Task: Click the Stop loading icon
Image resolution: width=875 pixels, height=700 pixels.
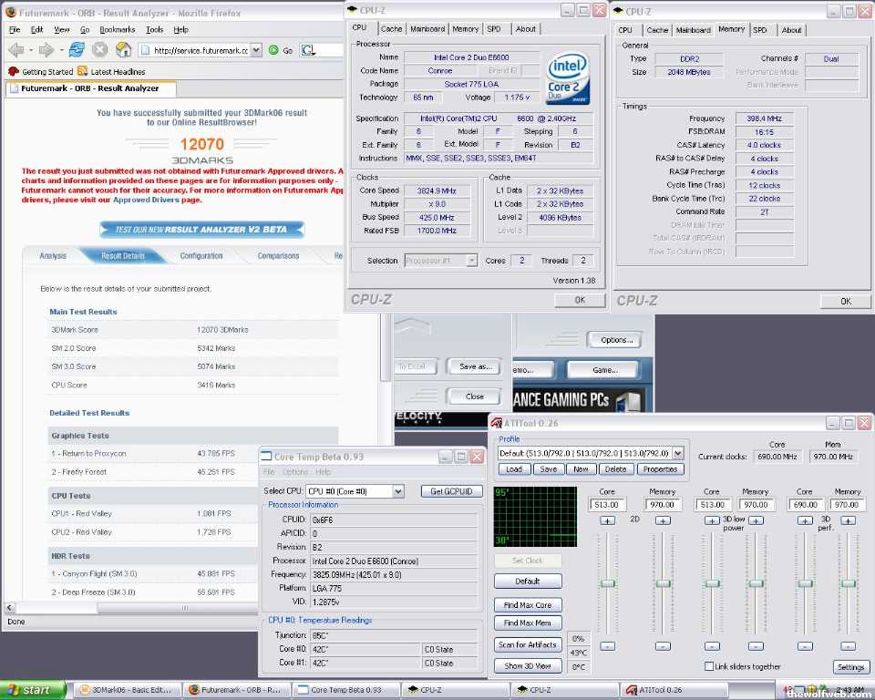Action: [x=100, y=50]
